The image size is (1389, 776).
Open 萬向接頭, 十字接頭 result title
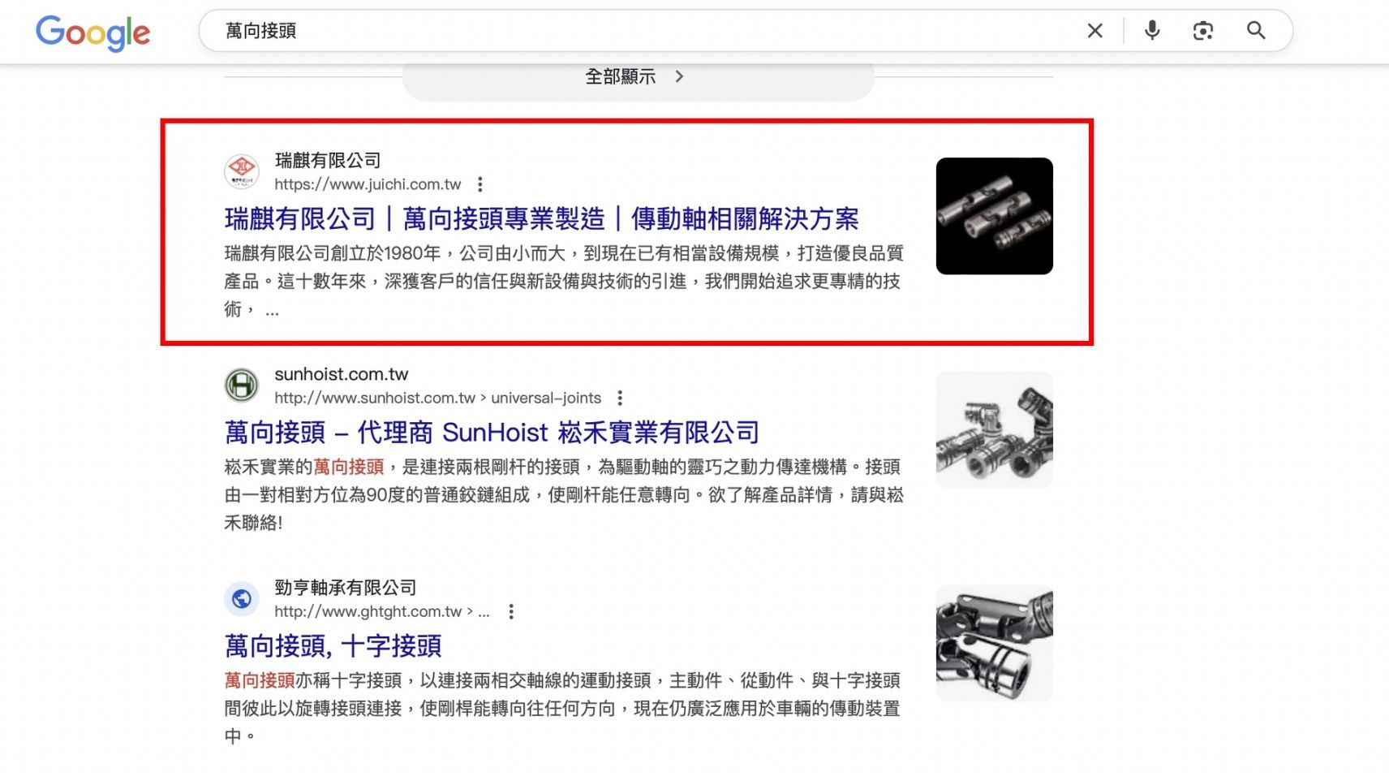pos(333,645)
